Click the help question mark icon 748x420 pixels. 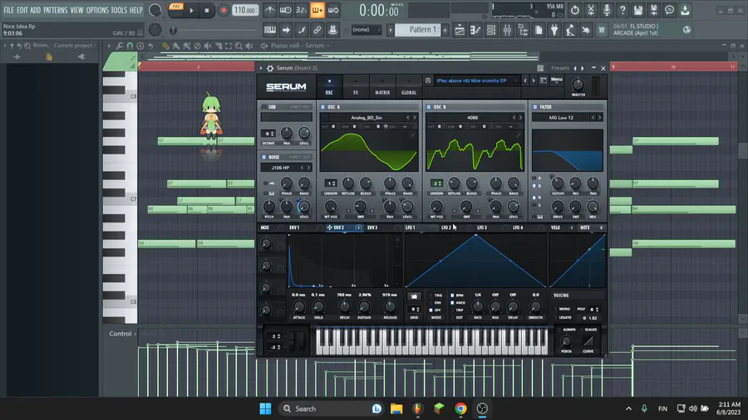(x=622, y=10)
